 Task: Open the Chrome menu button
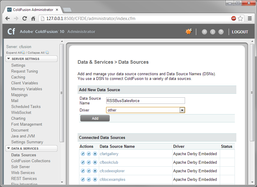pos(250,18)
